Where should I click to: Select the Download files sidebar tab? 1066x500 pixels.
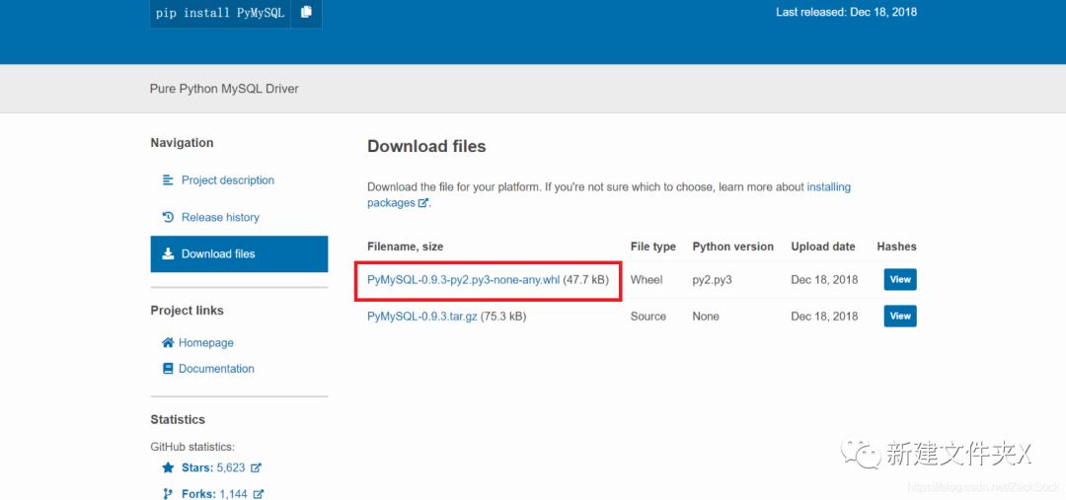pyautogui.click(x=218, y=253)
